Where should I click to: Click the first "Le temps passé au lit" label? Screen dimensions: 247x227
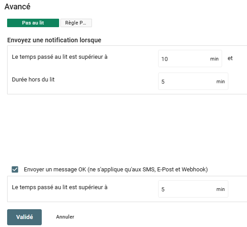tap(60, 57)
